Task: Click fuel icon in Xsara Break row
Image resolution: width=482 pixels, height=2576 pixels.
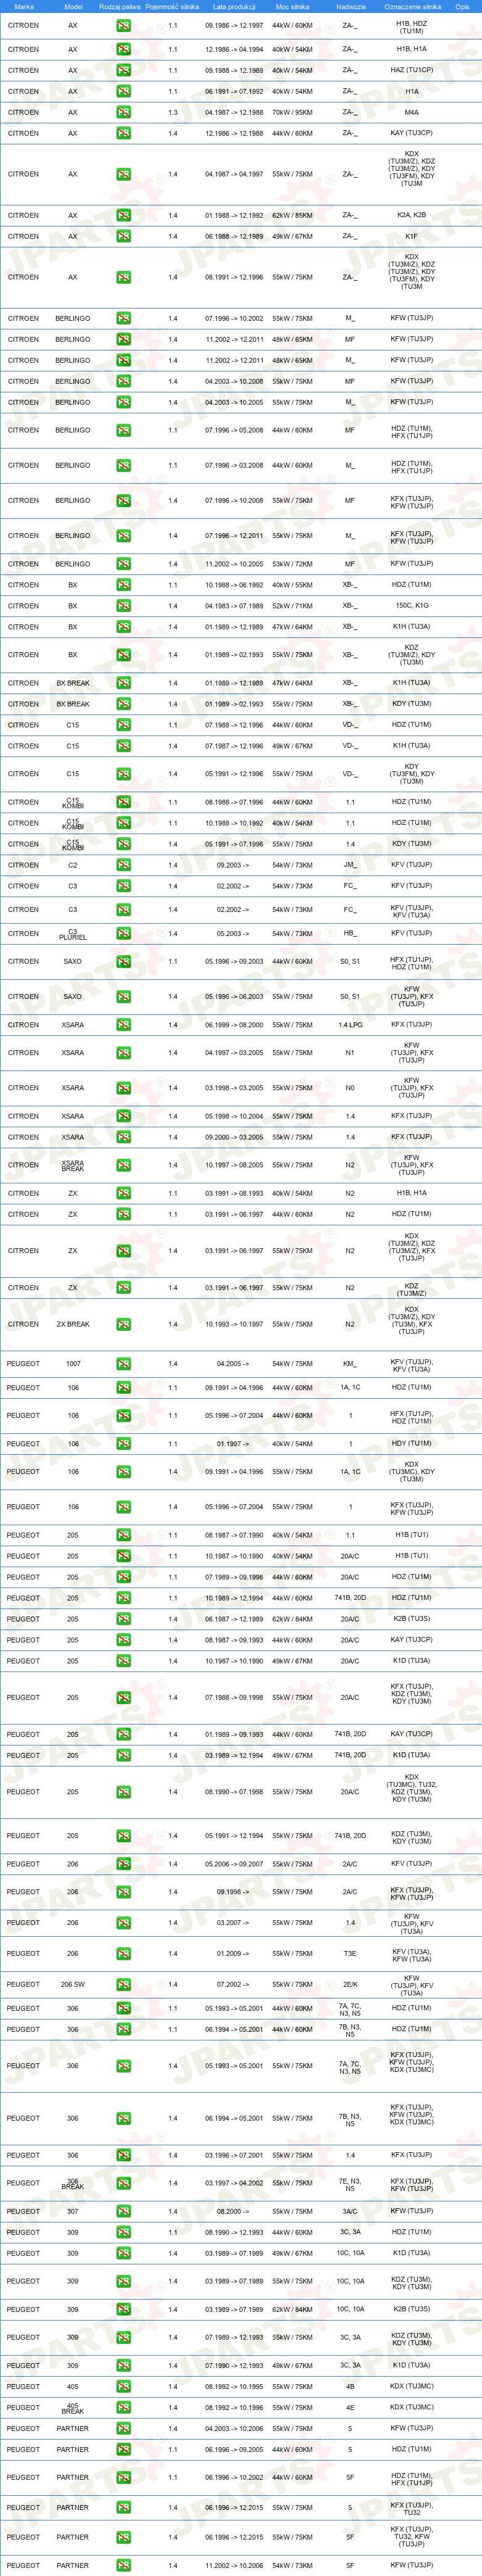Action: (123, 1165)
